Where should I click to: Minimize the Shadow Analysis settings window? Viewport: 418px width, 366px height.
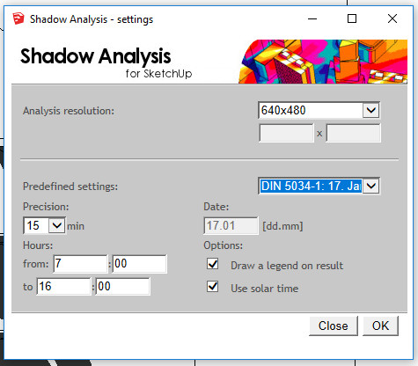point(312,18)
